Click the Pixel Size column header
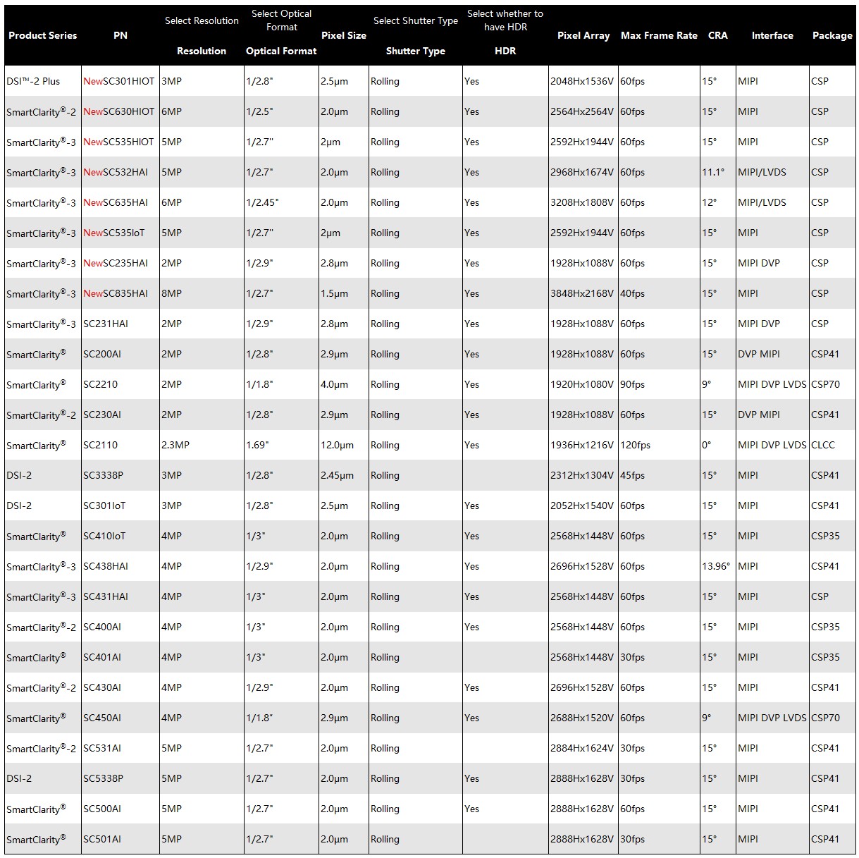Image resolution: width=859 pixels, height=858 pixels. point(344,35)
